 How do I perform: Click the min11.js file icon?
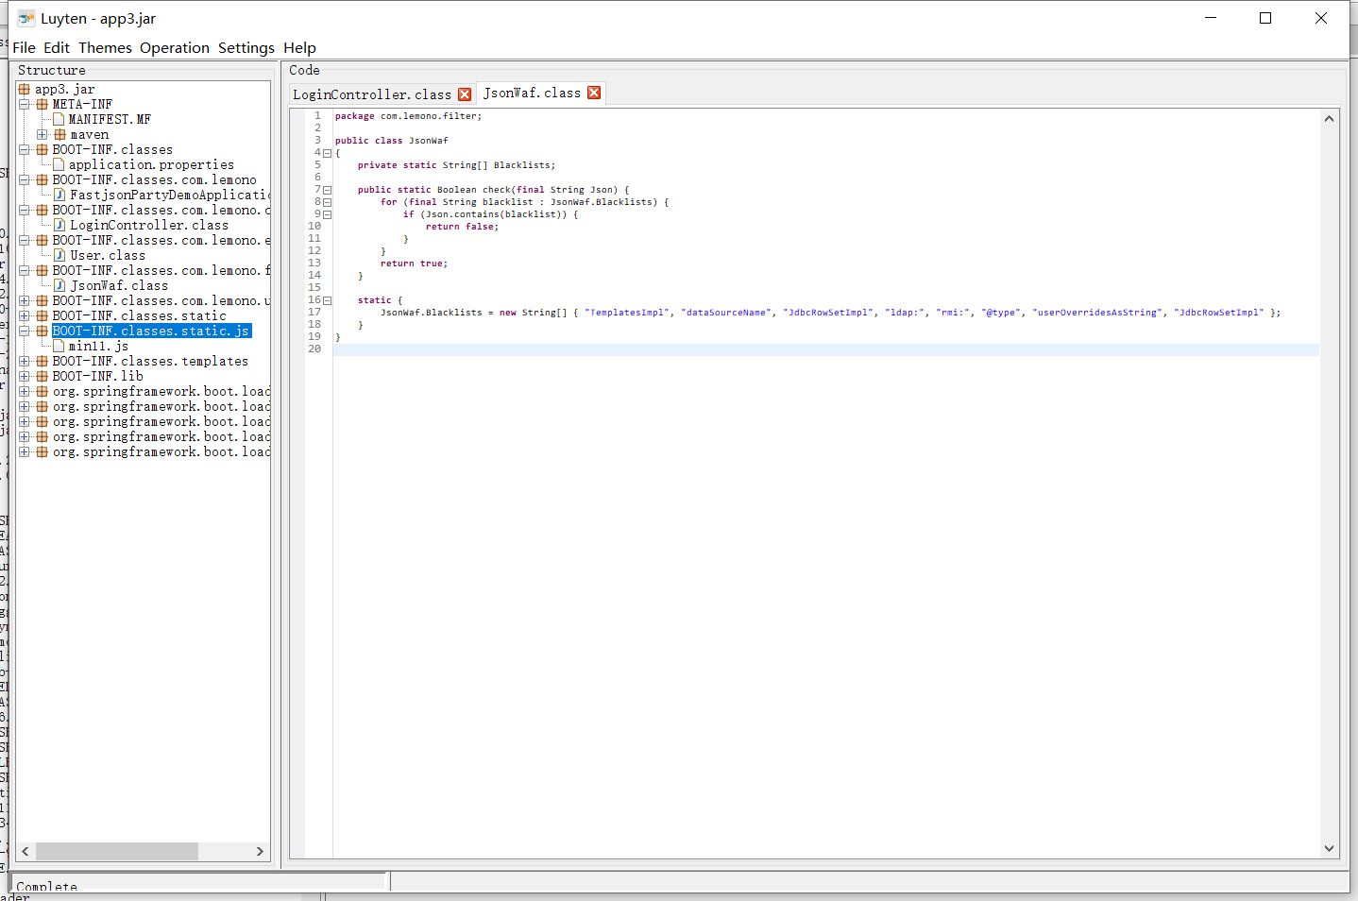(59, 346)
